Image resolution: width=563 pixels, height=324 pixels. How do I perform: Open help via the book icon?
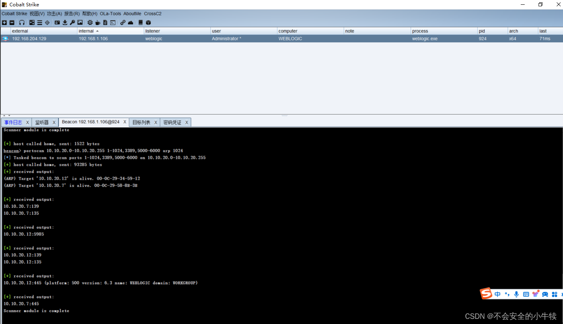point(141,23)
